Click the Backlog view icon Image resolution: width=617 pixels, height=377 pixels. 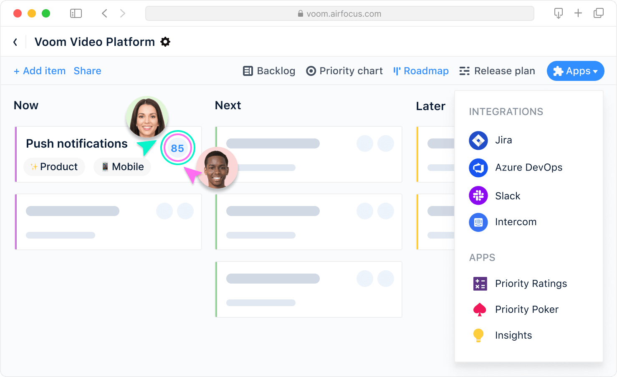[248, 71]
